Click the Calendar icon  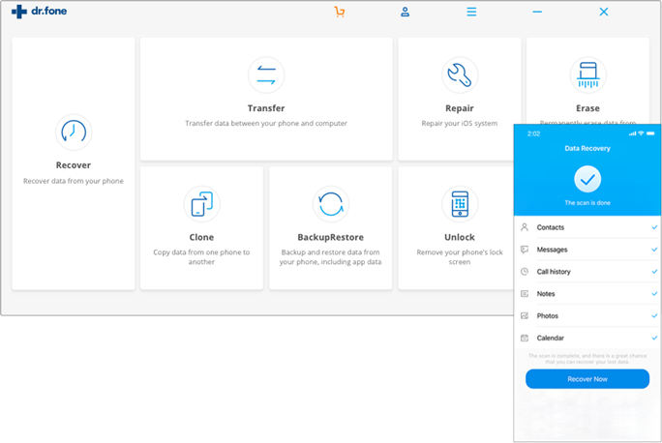click(525, 338)
